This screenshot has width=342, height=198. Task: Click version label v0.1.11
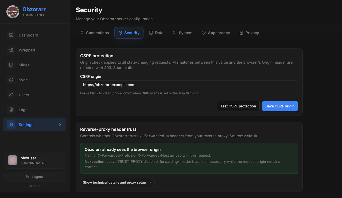point(34,186)
